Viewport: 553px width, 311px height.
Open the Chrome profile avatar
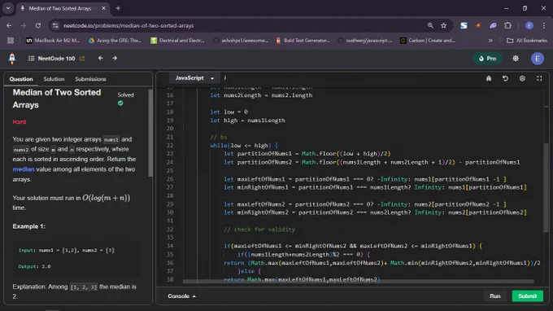[x=529, y=25]
